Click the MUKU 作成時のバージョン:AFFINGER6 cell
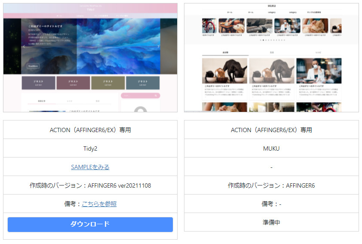The height and width of the screenshot is (244, 362). tap(271, 185)
